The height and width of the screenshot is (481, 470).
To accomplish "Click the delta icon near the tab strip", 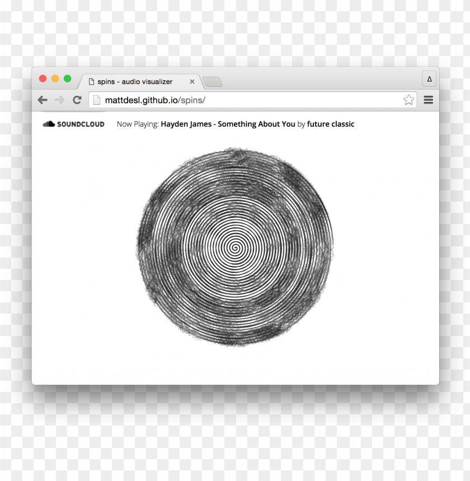I will (429, 78).
